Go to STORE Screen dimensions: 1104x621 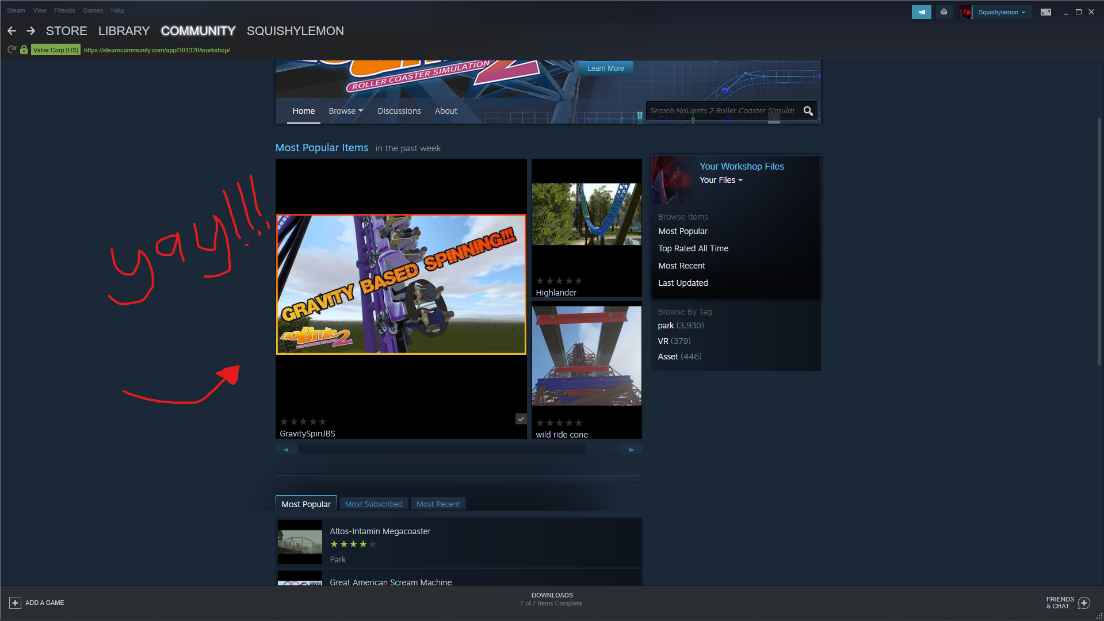67,31
